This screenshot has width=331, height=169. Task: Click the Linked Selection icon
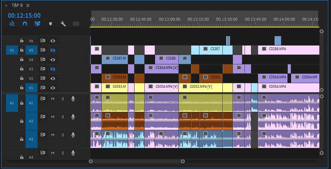(x=37, y=24)
